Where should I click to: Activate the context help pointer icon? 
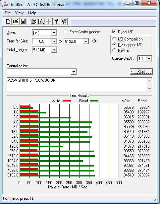point(64,21)
